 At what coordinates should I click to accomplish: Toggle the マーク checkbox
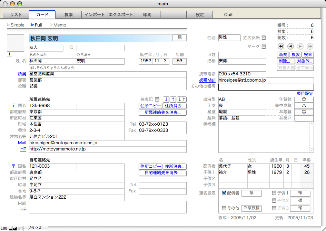click(264, 46)
